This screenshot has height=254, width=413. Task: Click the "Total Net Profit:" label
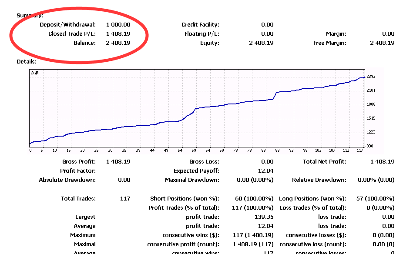point(325,162)
